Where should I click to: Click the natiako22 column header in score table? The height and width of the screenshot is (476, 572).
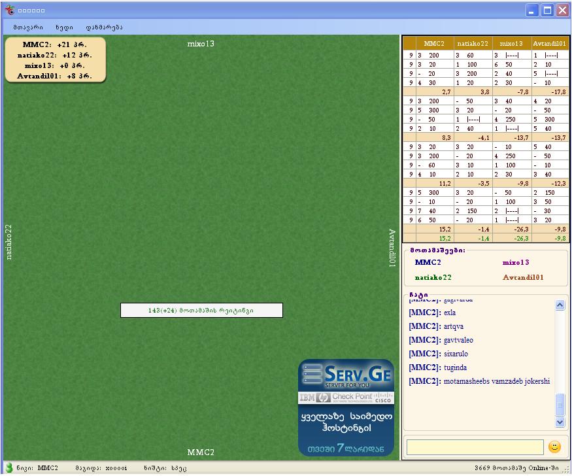pyautogui.click(x=473, y=43)
